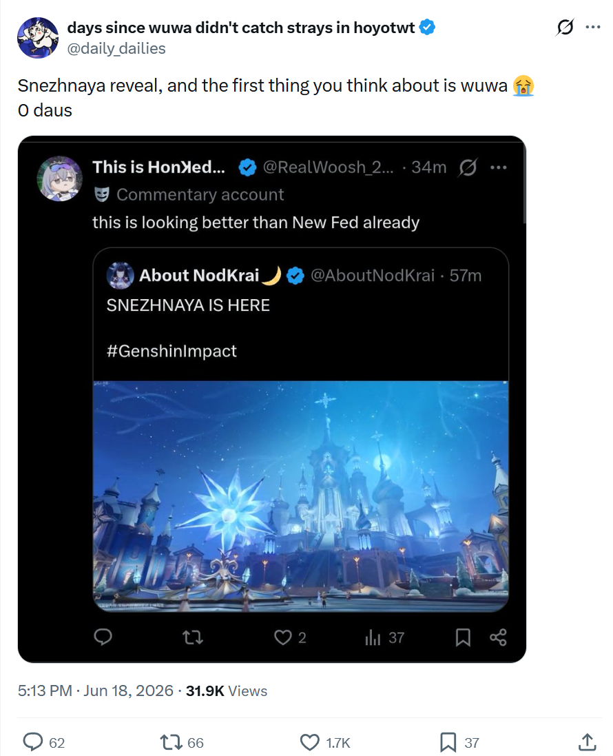The width and height of the screenshot is (613, 756).
Task: Click the reply icon with 62 replies
Action: coord(33,742)
